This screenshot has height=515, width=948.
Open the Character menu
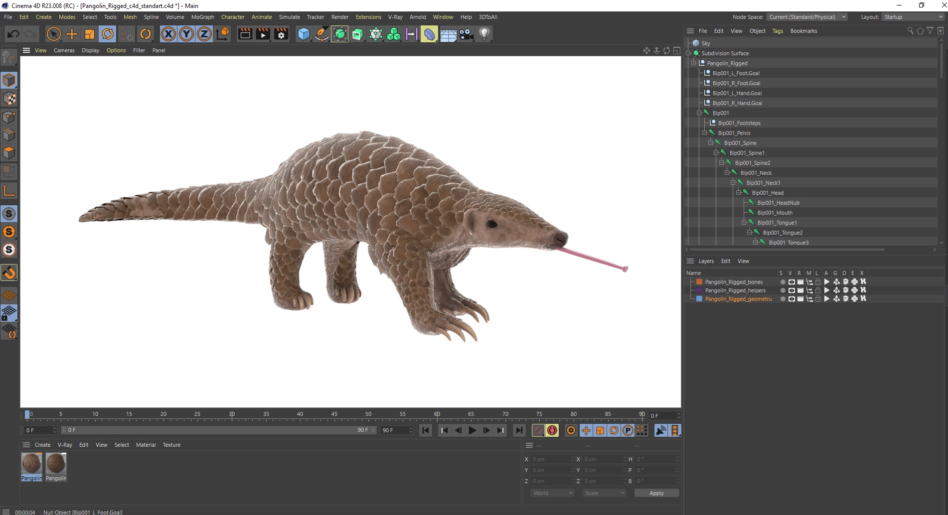point(233,17)
